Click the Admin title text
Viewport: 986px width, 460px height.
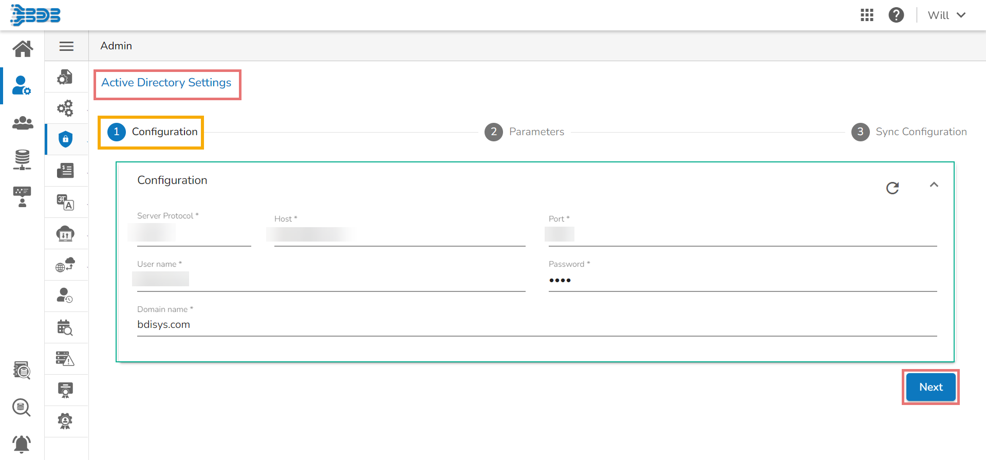pyautogui.click(x=116, y=46)
